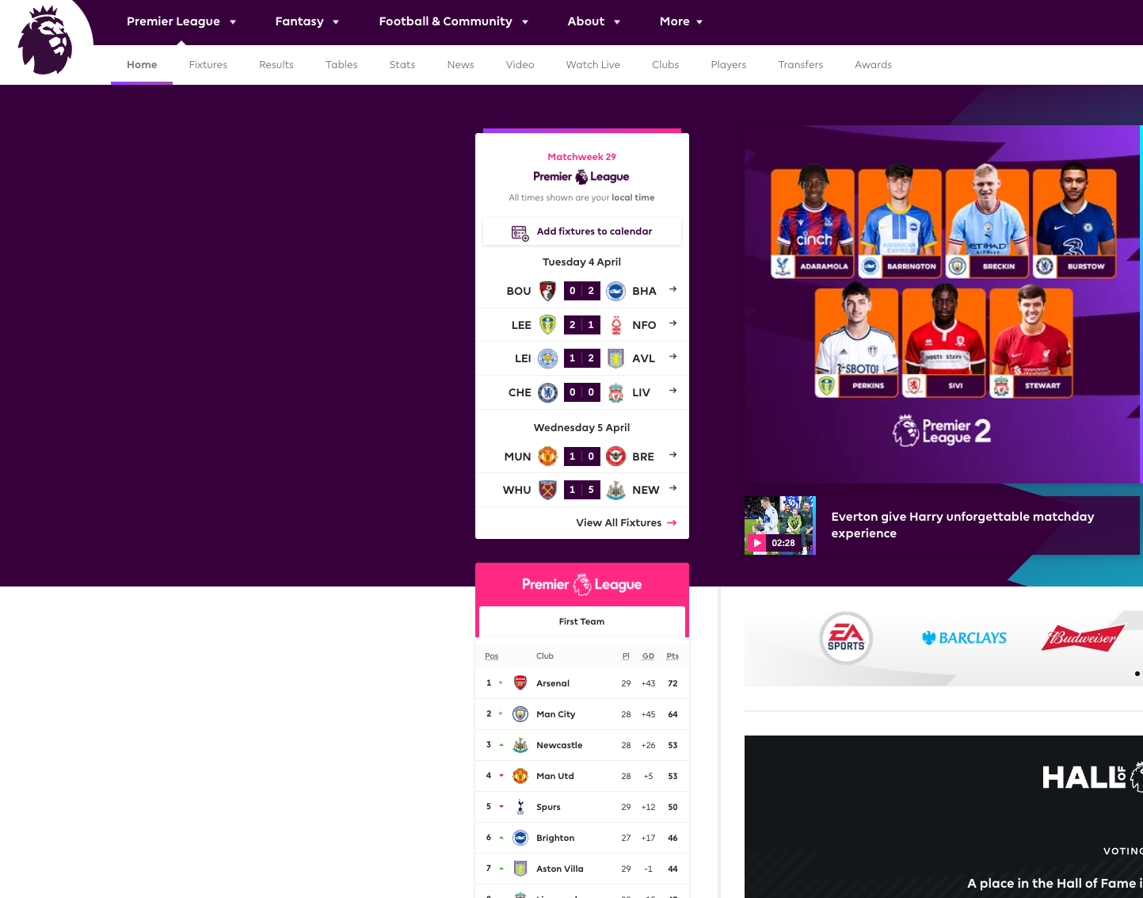Click the West Ham crest beside WHU
The image size is (1143, 898).
547,490
